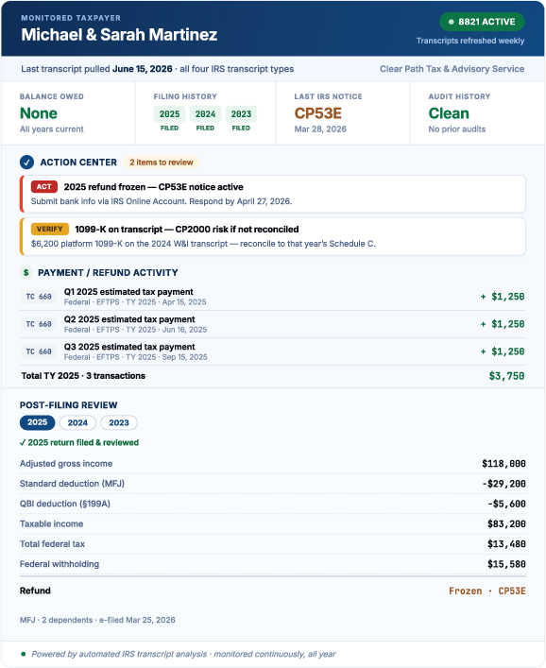This screenshot has height=668, width=546.
Task: Click 'Transcripts refreshed weekly' text
Action: coord(470,41)
